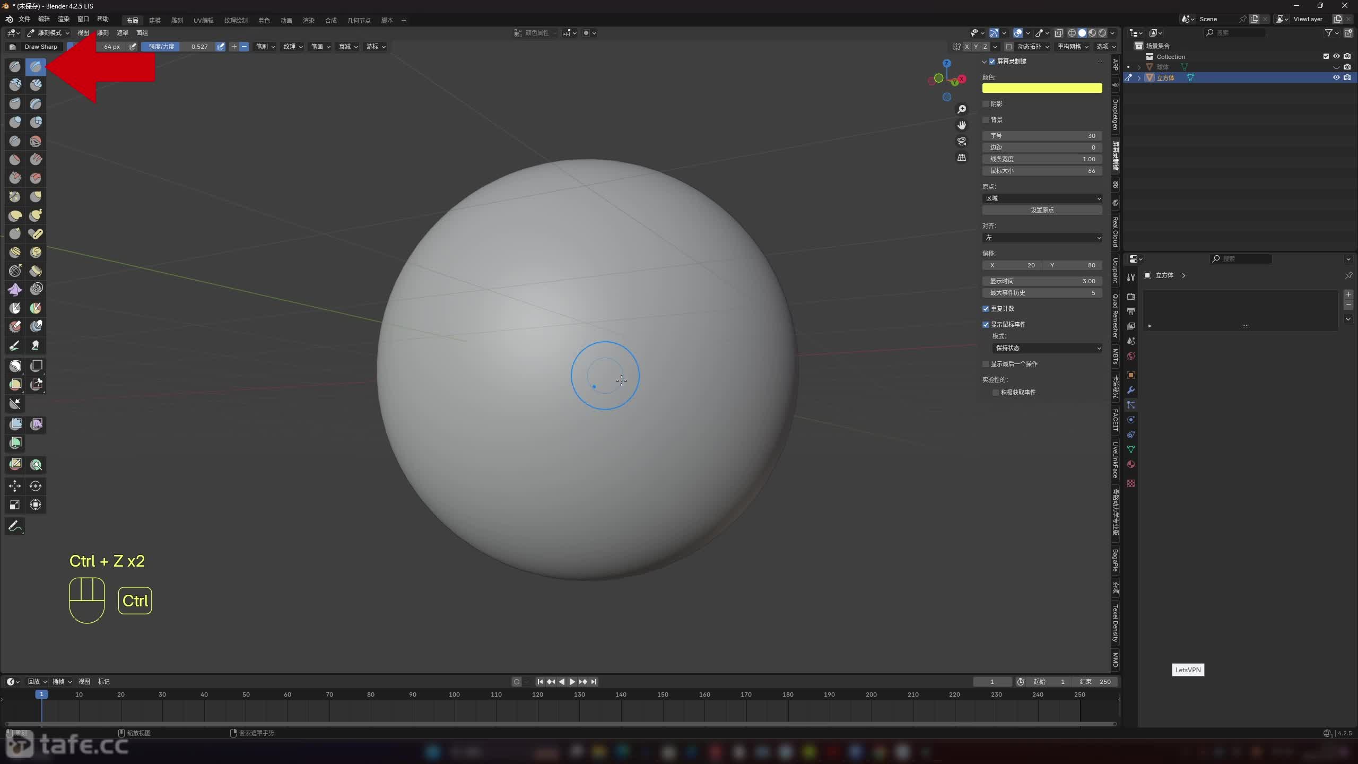This screenshot has width=1358, height=764.
Task: Click the 设置原点 button
Action: click(1042, 210)
